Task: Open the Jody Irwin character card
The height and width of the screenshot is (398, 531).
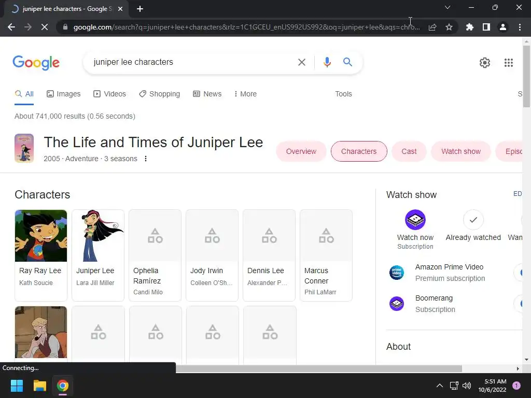Action: [x=212, y=255]
